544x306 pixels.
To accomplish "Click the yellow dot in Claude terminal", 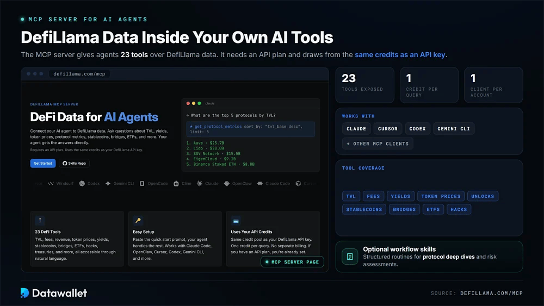I will [x=194, y=103].
